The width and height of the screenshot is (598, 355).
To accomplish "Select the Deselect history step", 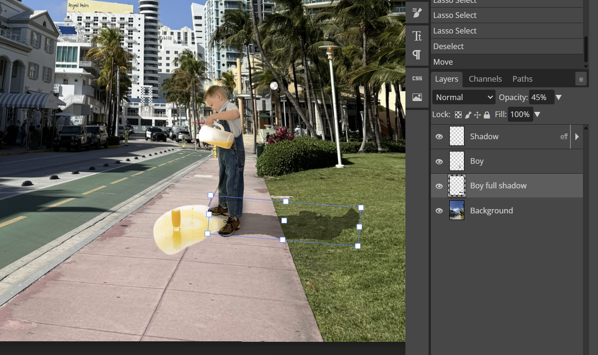I will click(x=507, y=46).
